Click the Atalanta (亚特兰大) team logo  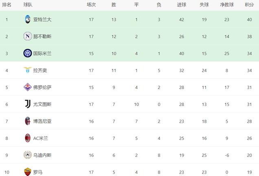click(28, 19)
